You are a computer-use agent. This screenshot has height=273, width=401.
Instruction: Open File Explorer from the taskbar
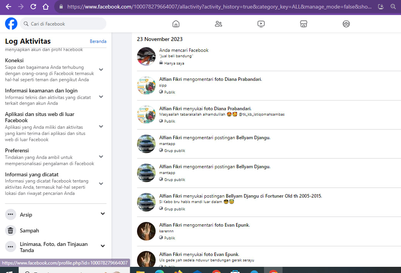coord(141,271)
